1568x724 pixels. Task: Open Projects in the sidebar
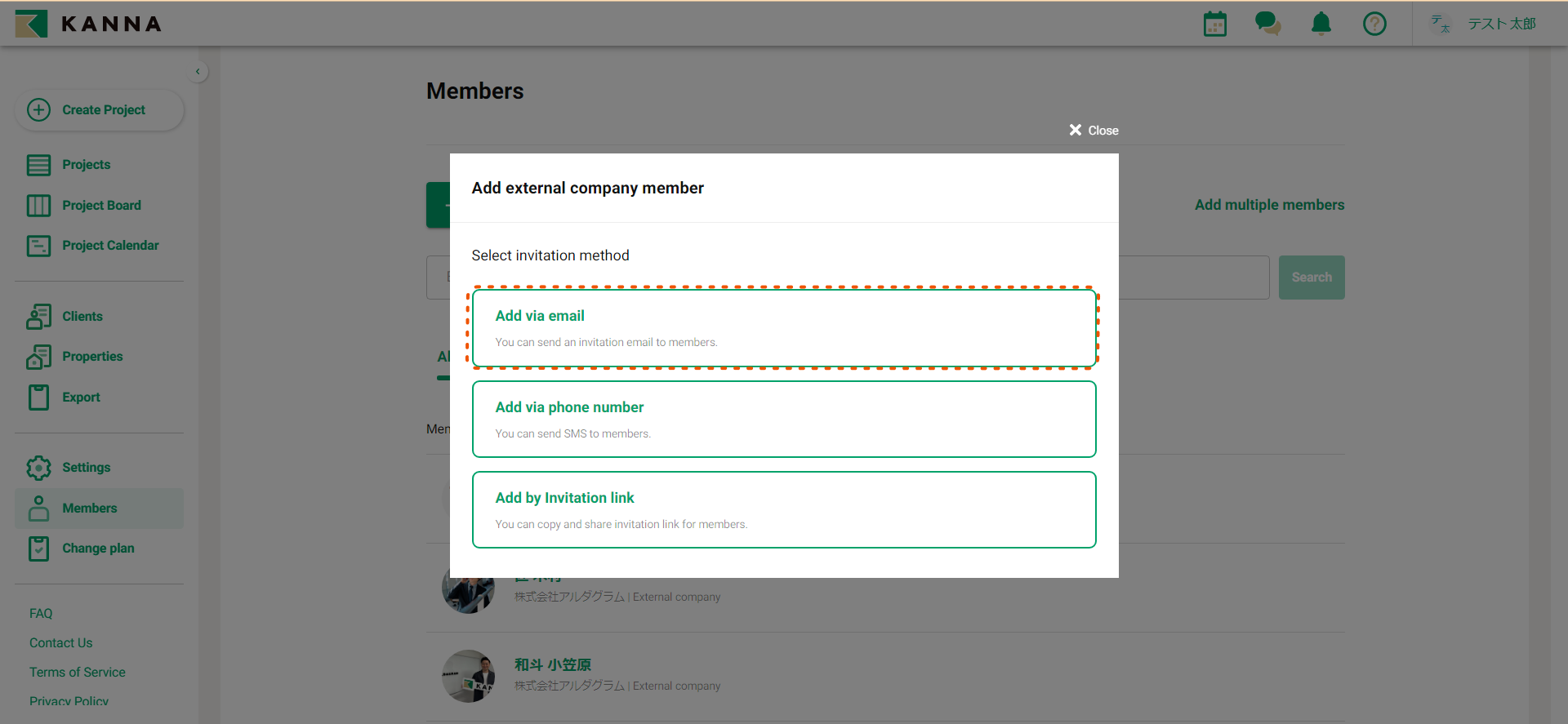tap(86, 165)
